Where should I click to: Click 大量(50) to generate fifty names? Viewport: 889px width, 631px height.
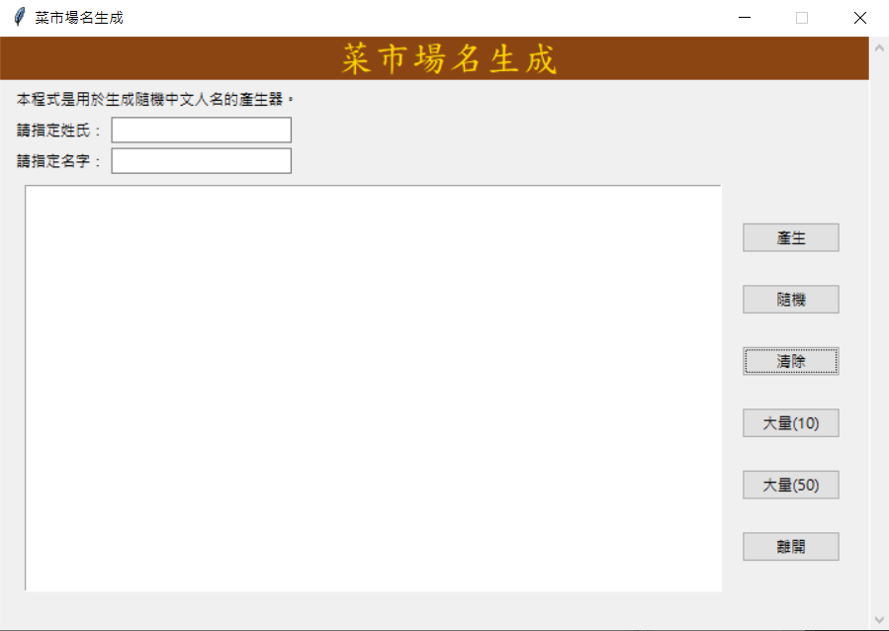click(790, 485)
